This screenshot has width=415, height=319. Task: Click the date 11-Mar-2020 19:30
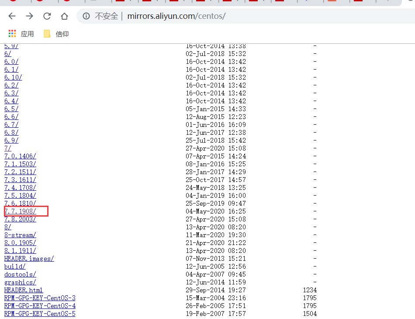click(x=216, y=235)
